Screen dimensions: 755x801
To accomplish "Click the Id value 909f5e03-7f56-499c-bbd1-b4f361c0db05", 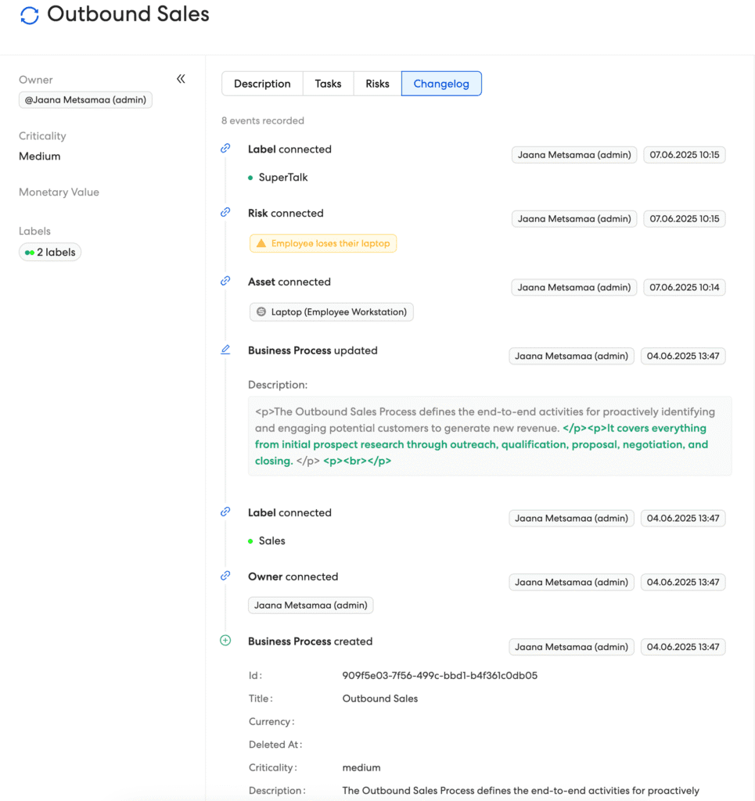I will tap(440, 675).
